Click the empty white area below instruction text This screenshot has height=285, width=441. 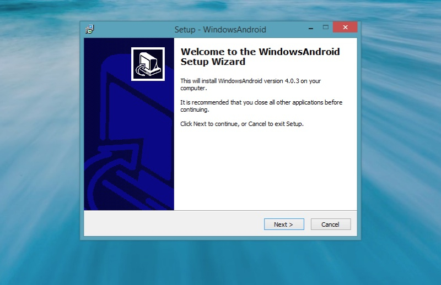(x=265, y=171)
